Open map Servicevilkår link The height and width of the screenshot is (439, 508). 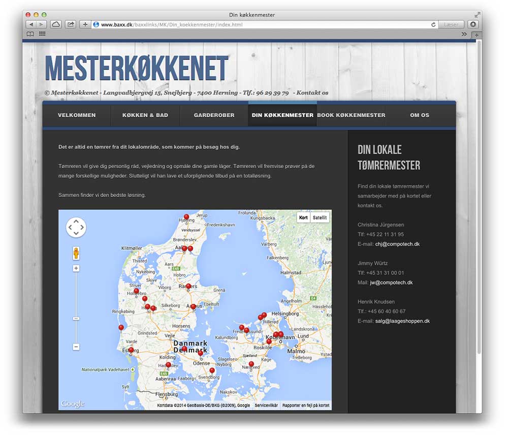(266, 405)
